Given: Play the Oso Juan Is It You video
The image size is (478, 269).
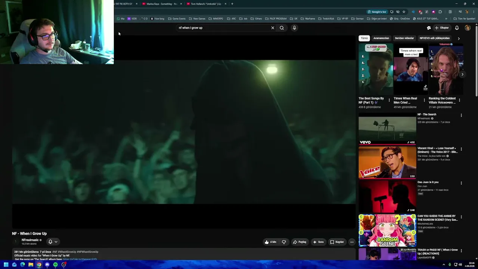Looking at the screenshot, I should coord(387,196).
